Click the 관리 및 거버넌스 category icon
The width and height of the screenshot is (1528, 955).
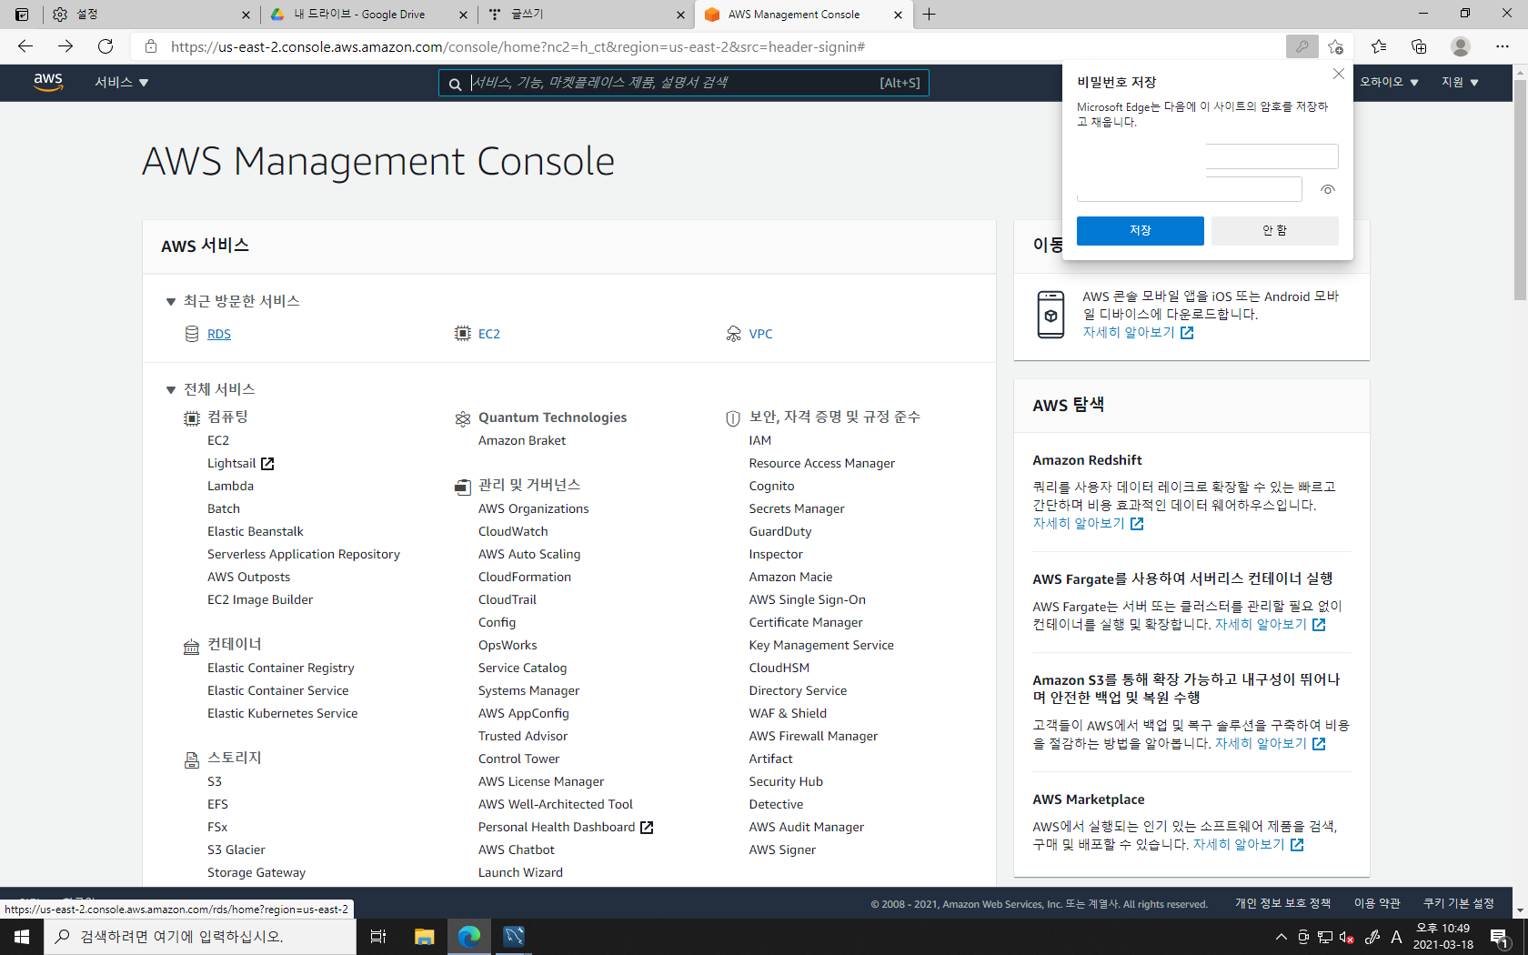(463, 487)
